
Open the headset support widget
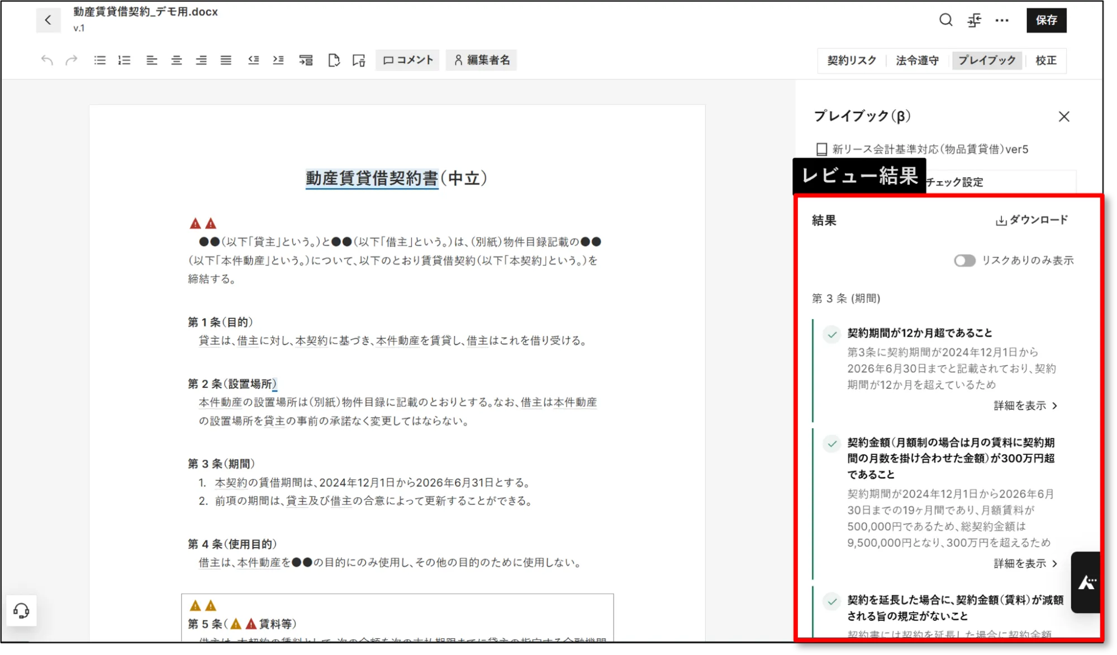pos(21,611)
